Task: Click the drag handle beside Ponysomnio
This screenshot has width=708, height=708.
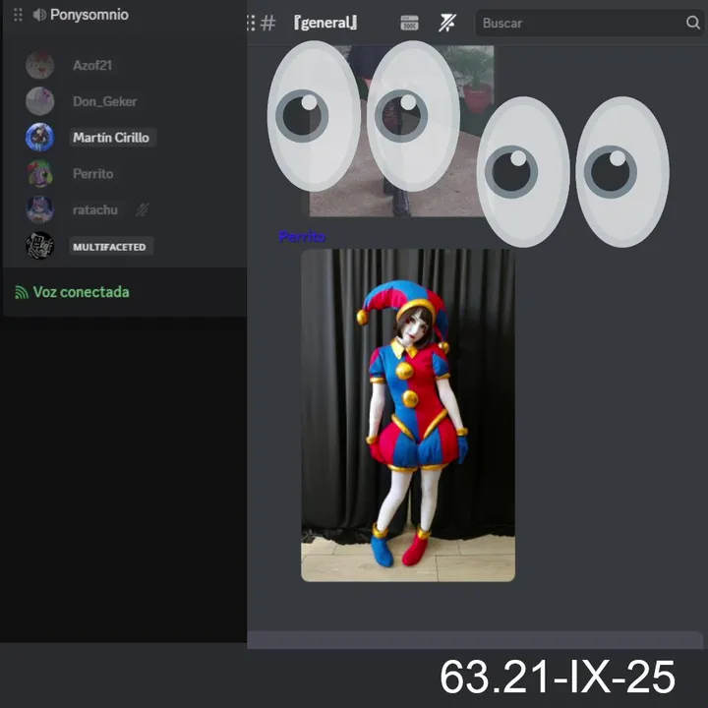Action: tap(18, 15)
